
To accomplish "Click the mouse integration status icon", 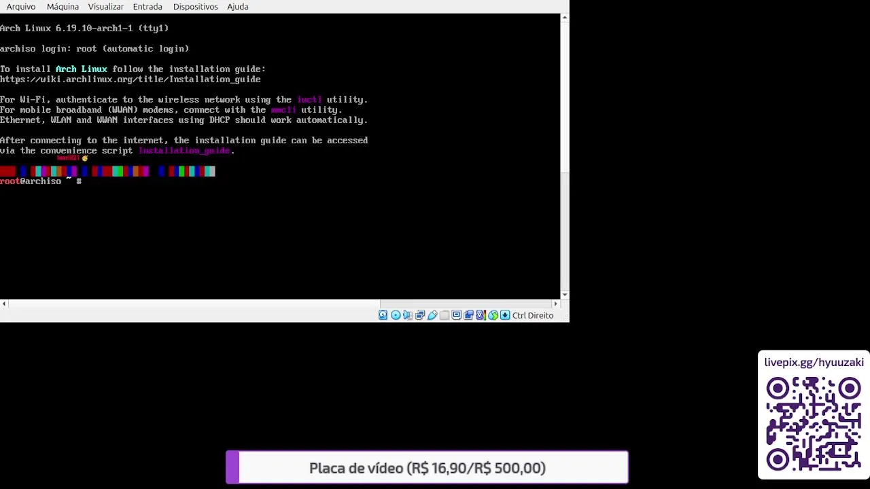I will 493,315.
